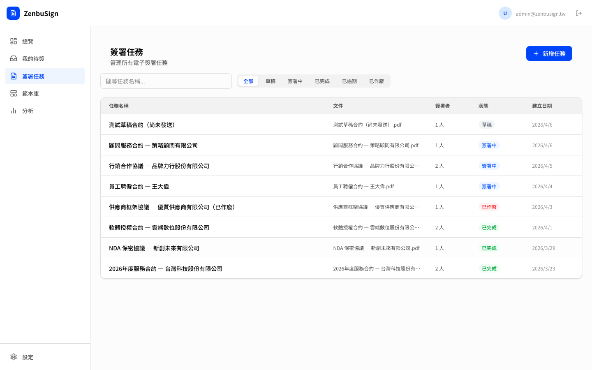The height and width of the screenshot is (370, 592).
Task: Click the ZenbuSign logo icon
Action: click(x=13, y=13)
